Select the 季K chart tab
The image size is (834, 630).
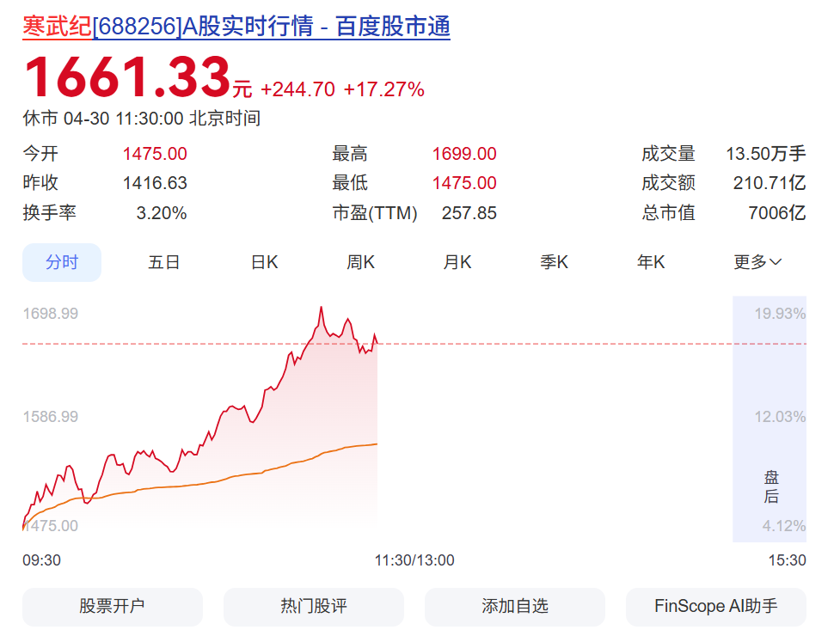555,262
